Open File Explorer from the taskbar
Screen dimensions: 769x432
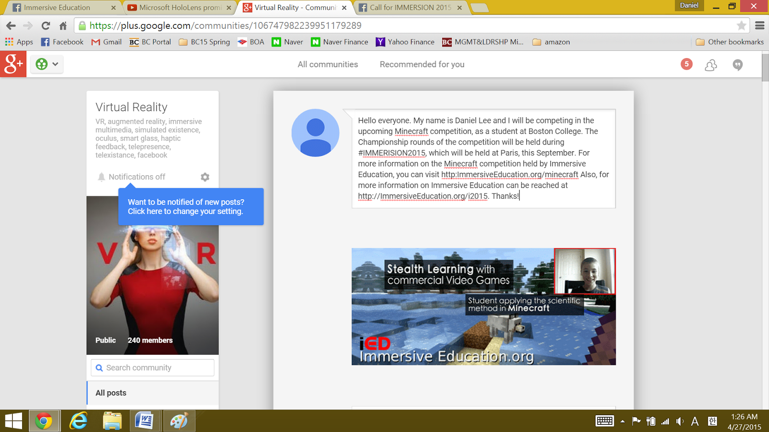coord(112,421)
